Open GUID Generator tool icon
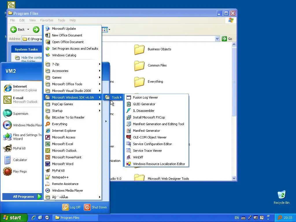The height and width of the screenshot is (222, 296). 129,104
